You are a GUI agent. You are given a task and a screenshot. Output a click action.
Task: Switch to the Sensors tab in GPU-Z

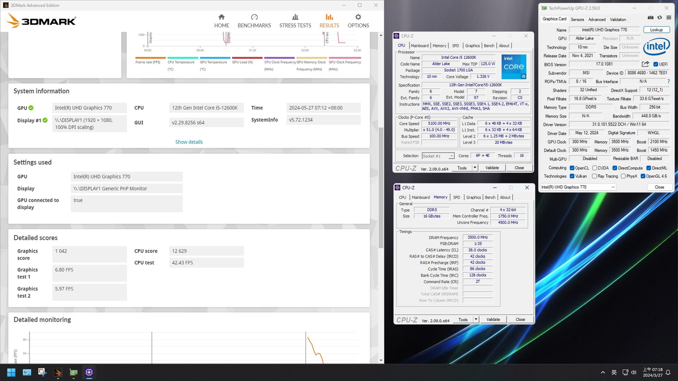click(x=577, y=19)
